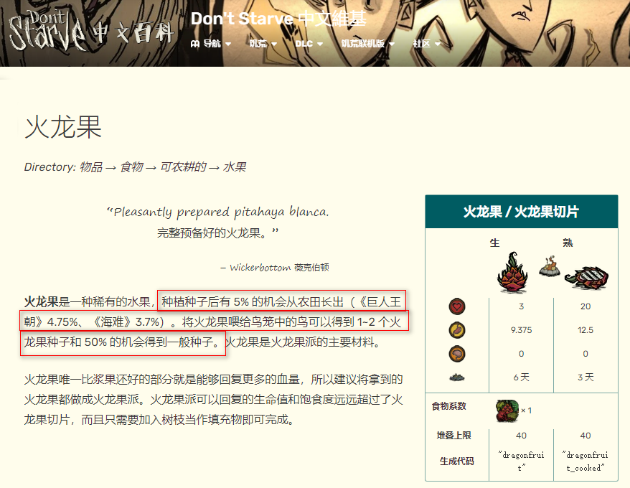Click the sanity brain icon
The width and height of the screenshot is (630, 488).
tap(457, 354)
